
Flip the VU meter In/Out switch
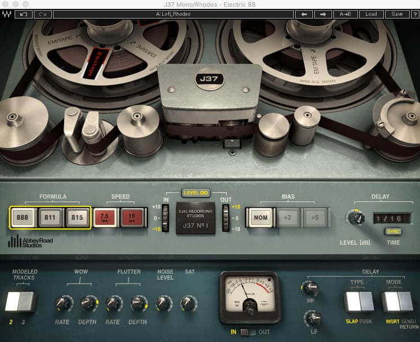248,332
